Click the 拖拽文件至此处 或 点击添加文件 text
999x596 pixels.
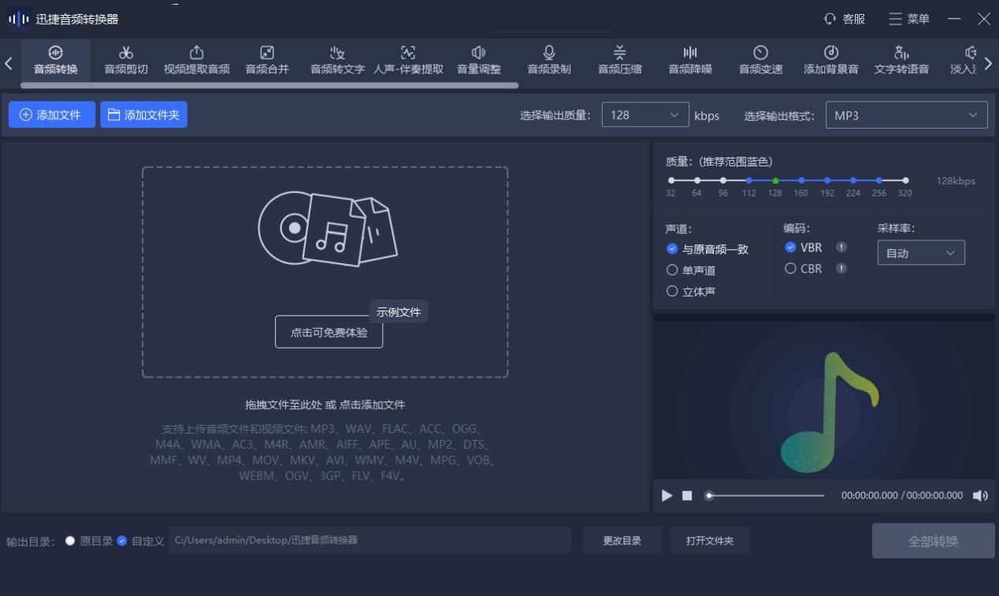pyautogui.click(x=325, y=404)
